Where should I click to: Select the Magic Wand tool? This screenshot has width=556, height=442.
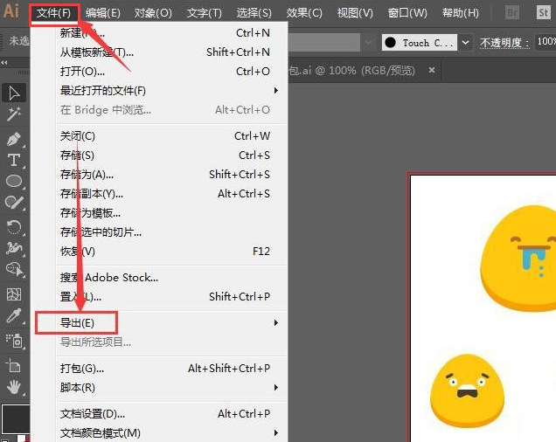(14, 114)
